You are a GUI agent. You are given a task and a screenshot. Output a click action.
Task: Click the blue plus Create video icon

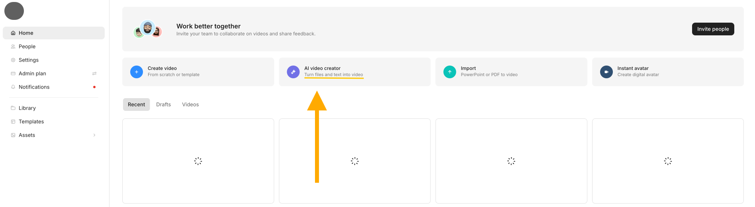coord(137,72)
